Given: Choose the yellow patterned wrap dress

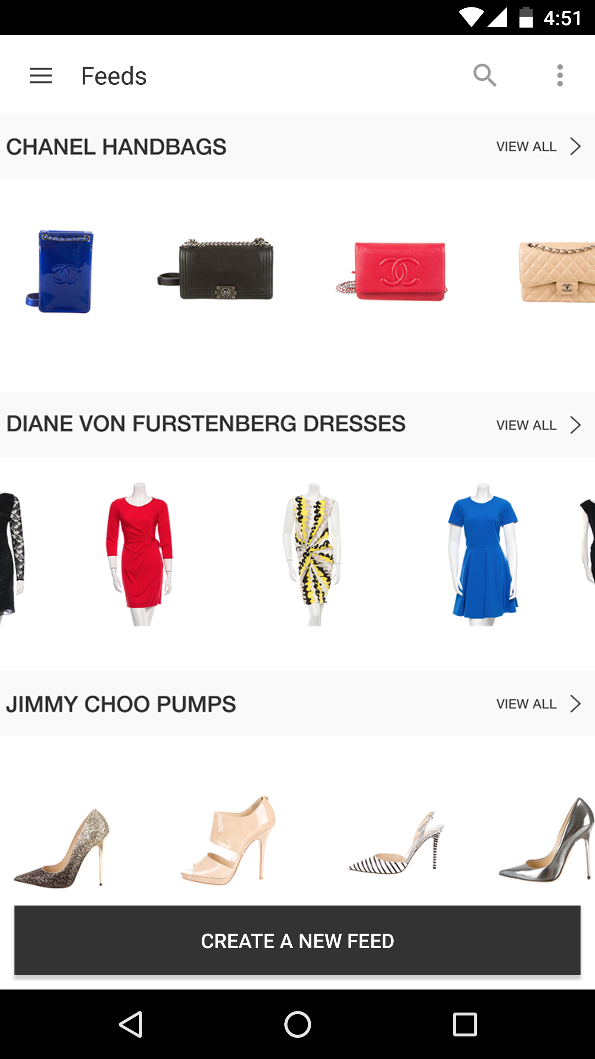Looking at the screenshot, I should pos(312,554).
